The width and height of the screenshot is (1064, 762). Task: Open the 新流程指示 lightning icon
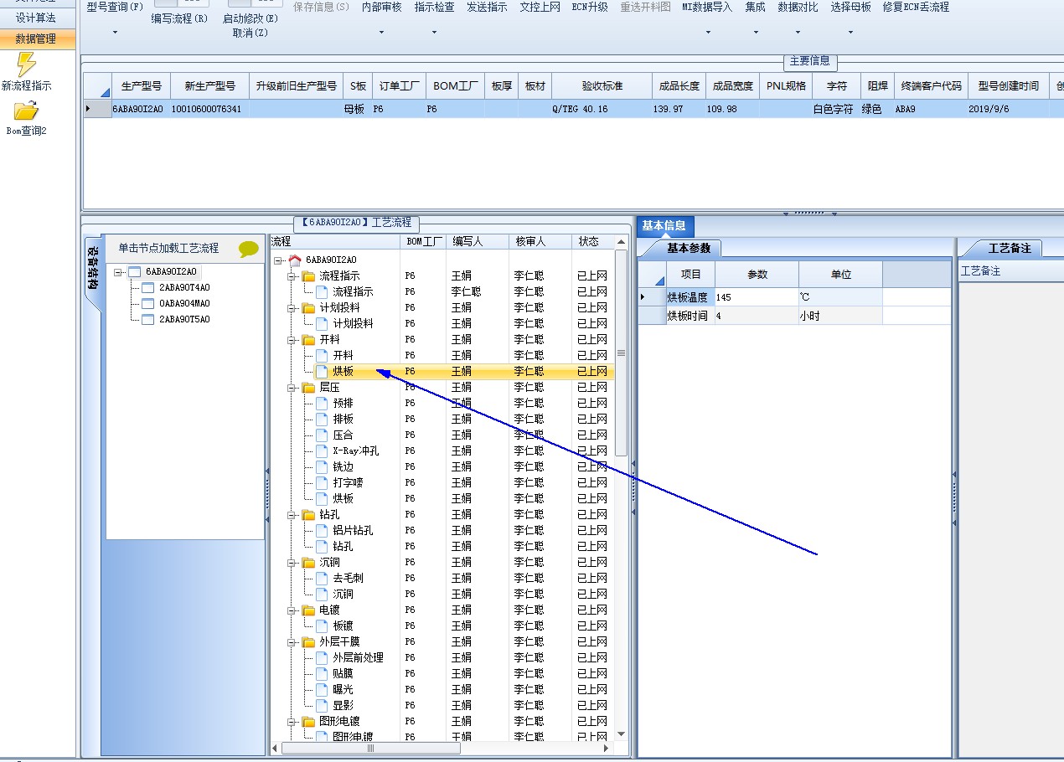[x=26, y=64]
